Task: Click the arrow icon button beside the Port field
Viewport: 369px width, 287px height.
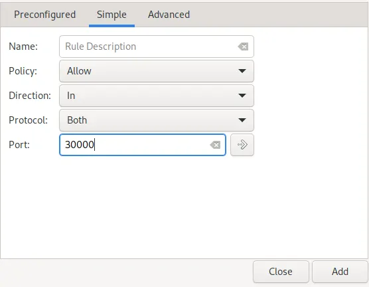Action: [242, 145]
